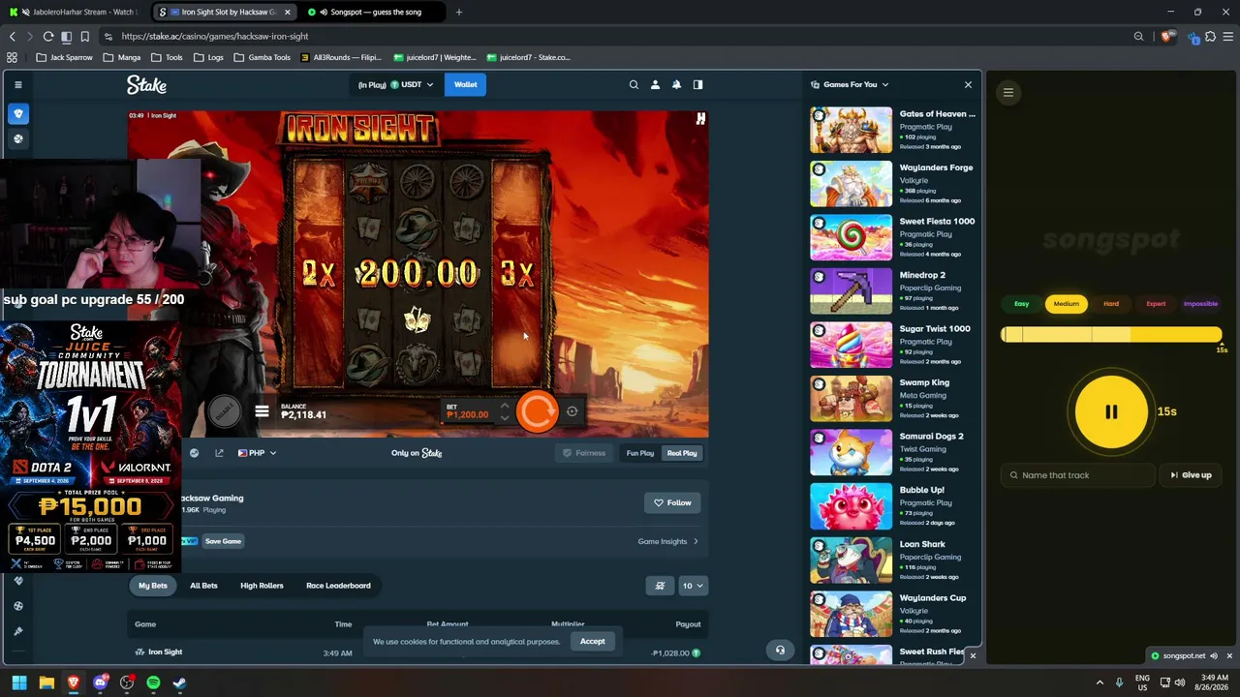Select Expert difficulty in Songspot
The image size is (1240, 697).
pyautogui.click(x=1156, y=304)
